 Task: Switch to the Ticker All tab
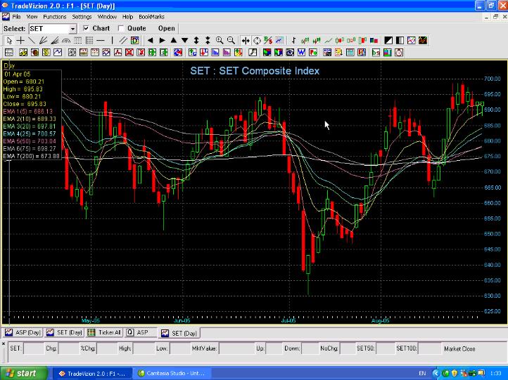104,332
